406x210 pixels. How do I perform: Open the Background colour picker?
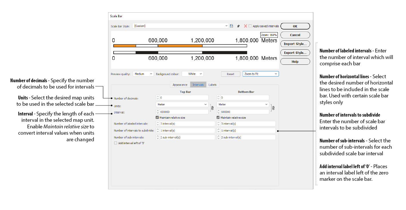click(x=193, y=74)
